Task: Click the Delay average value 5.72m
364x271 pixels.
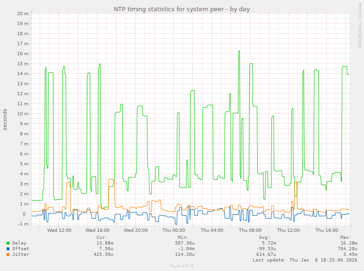Action: 269,243
